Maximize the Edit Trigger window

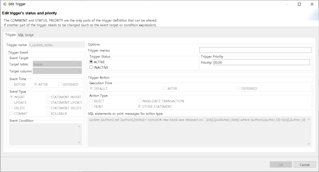click(299, 4)
